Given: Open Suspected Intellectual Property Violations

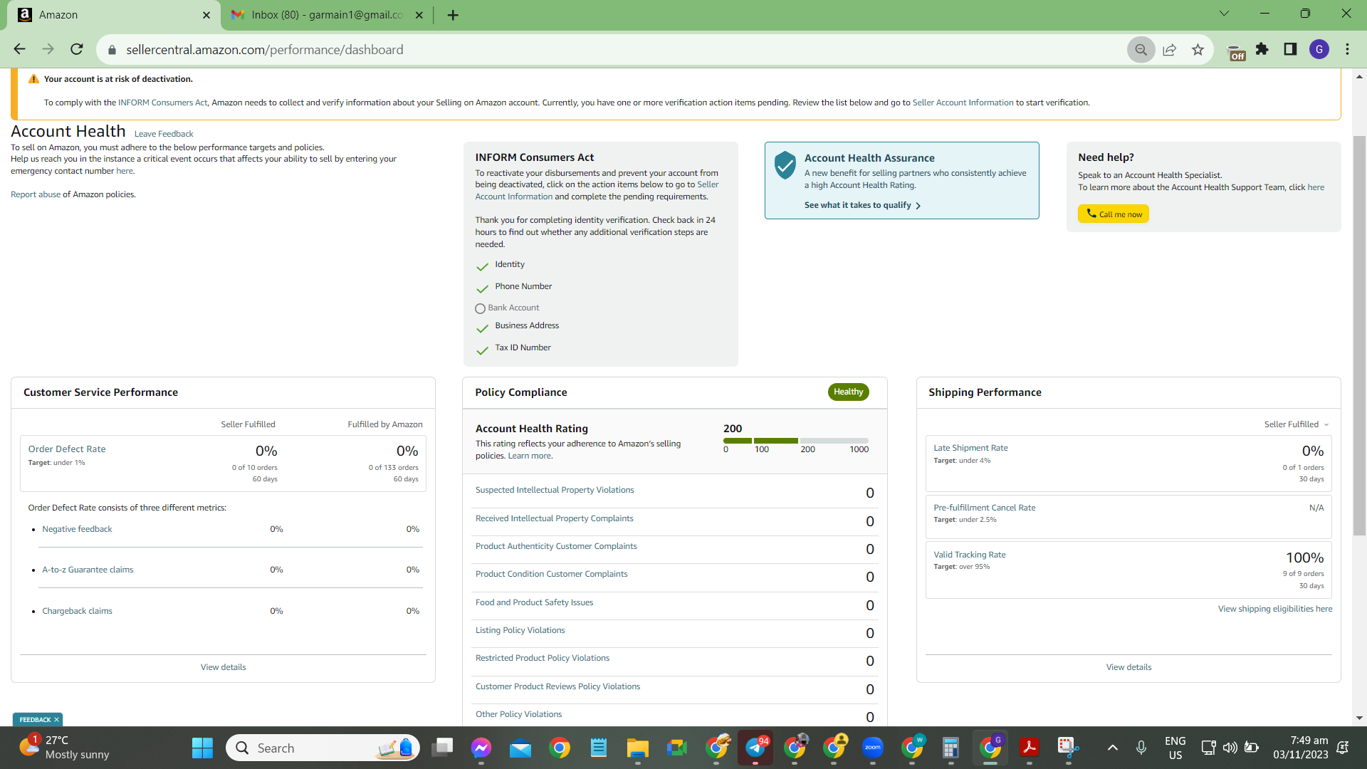Looking at the screenshot, I should (x=555, y=490).
